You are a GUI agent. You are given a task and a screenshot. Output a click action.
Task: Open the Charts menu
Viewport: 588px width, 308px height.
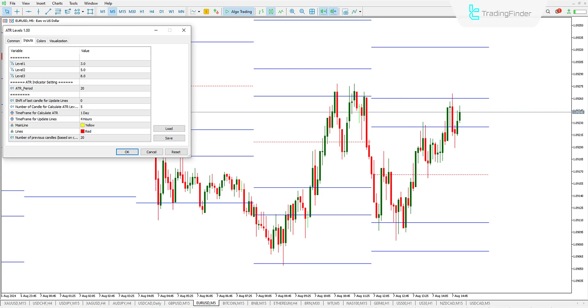57,3
